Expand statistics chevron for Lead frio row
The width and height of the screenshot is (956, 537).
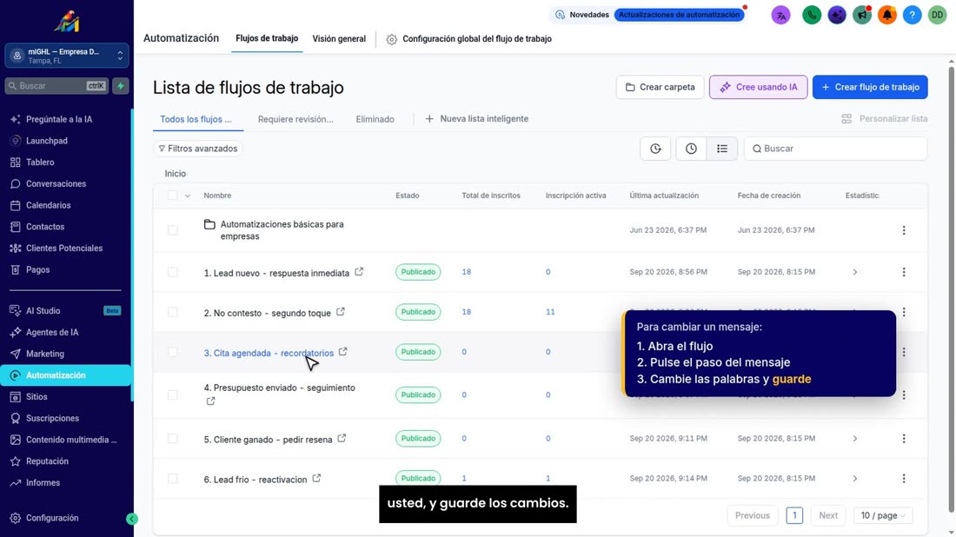(x=855, y=479)
